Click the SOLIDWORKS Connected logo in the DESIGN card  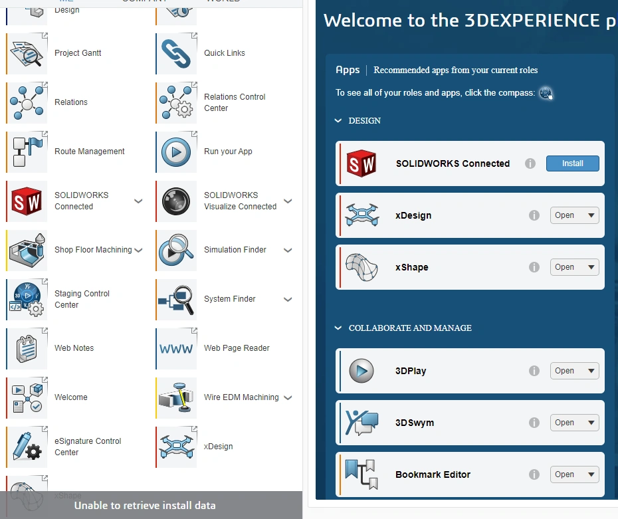(x=361, y=163)
